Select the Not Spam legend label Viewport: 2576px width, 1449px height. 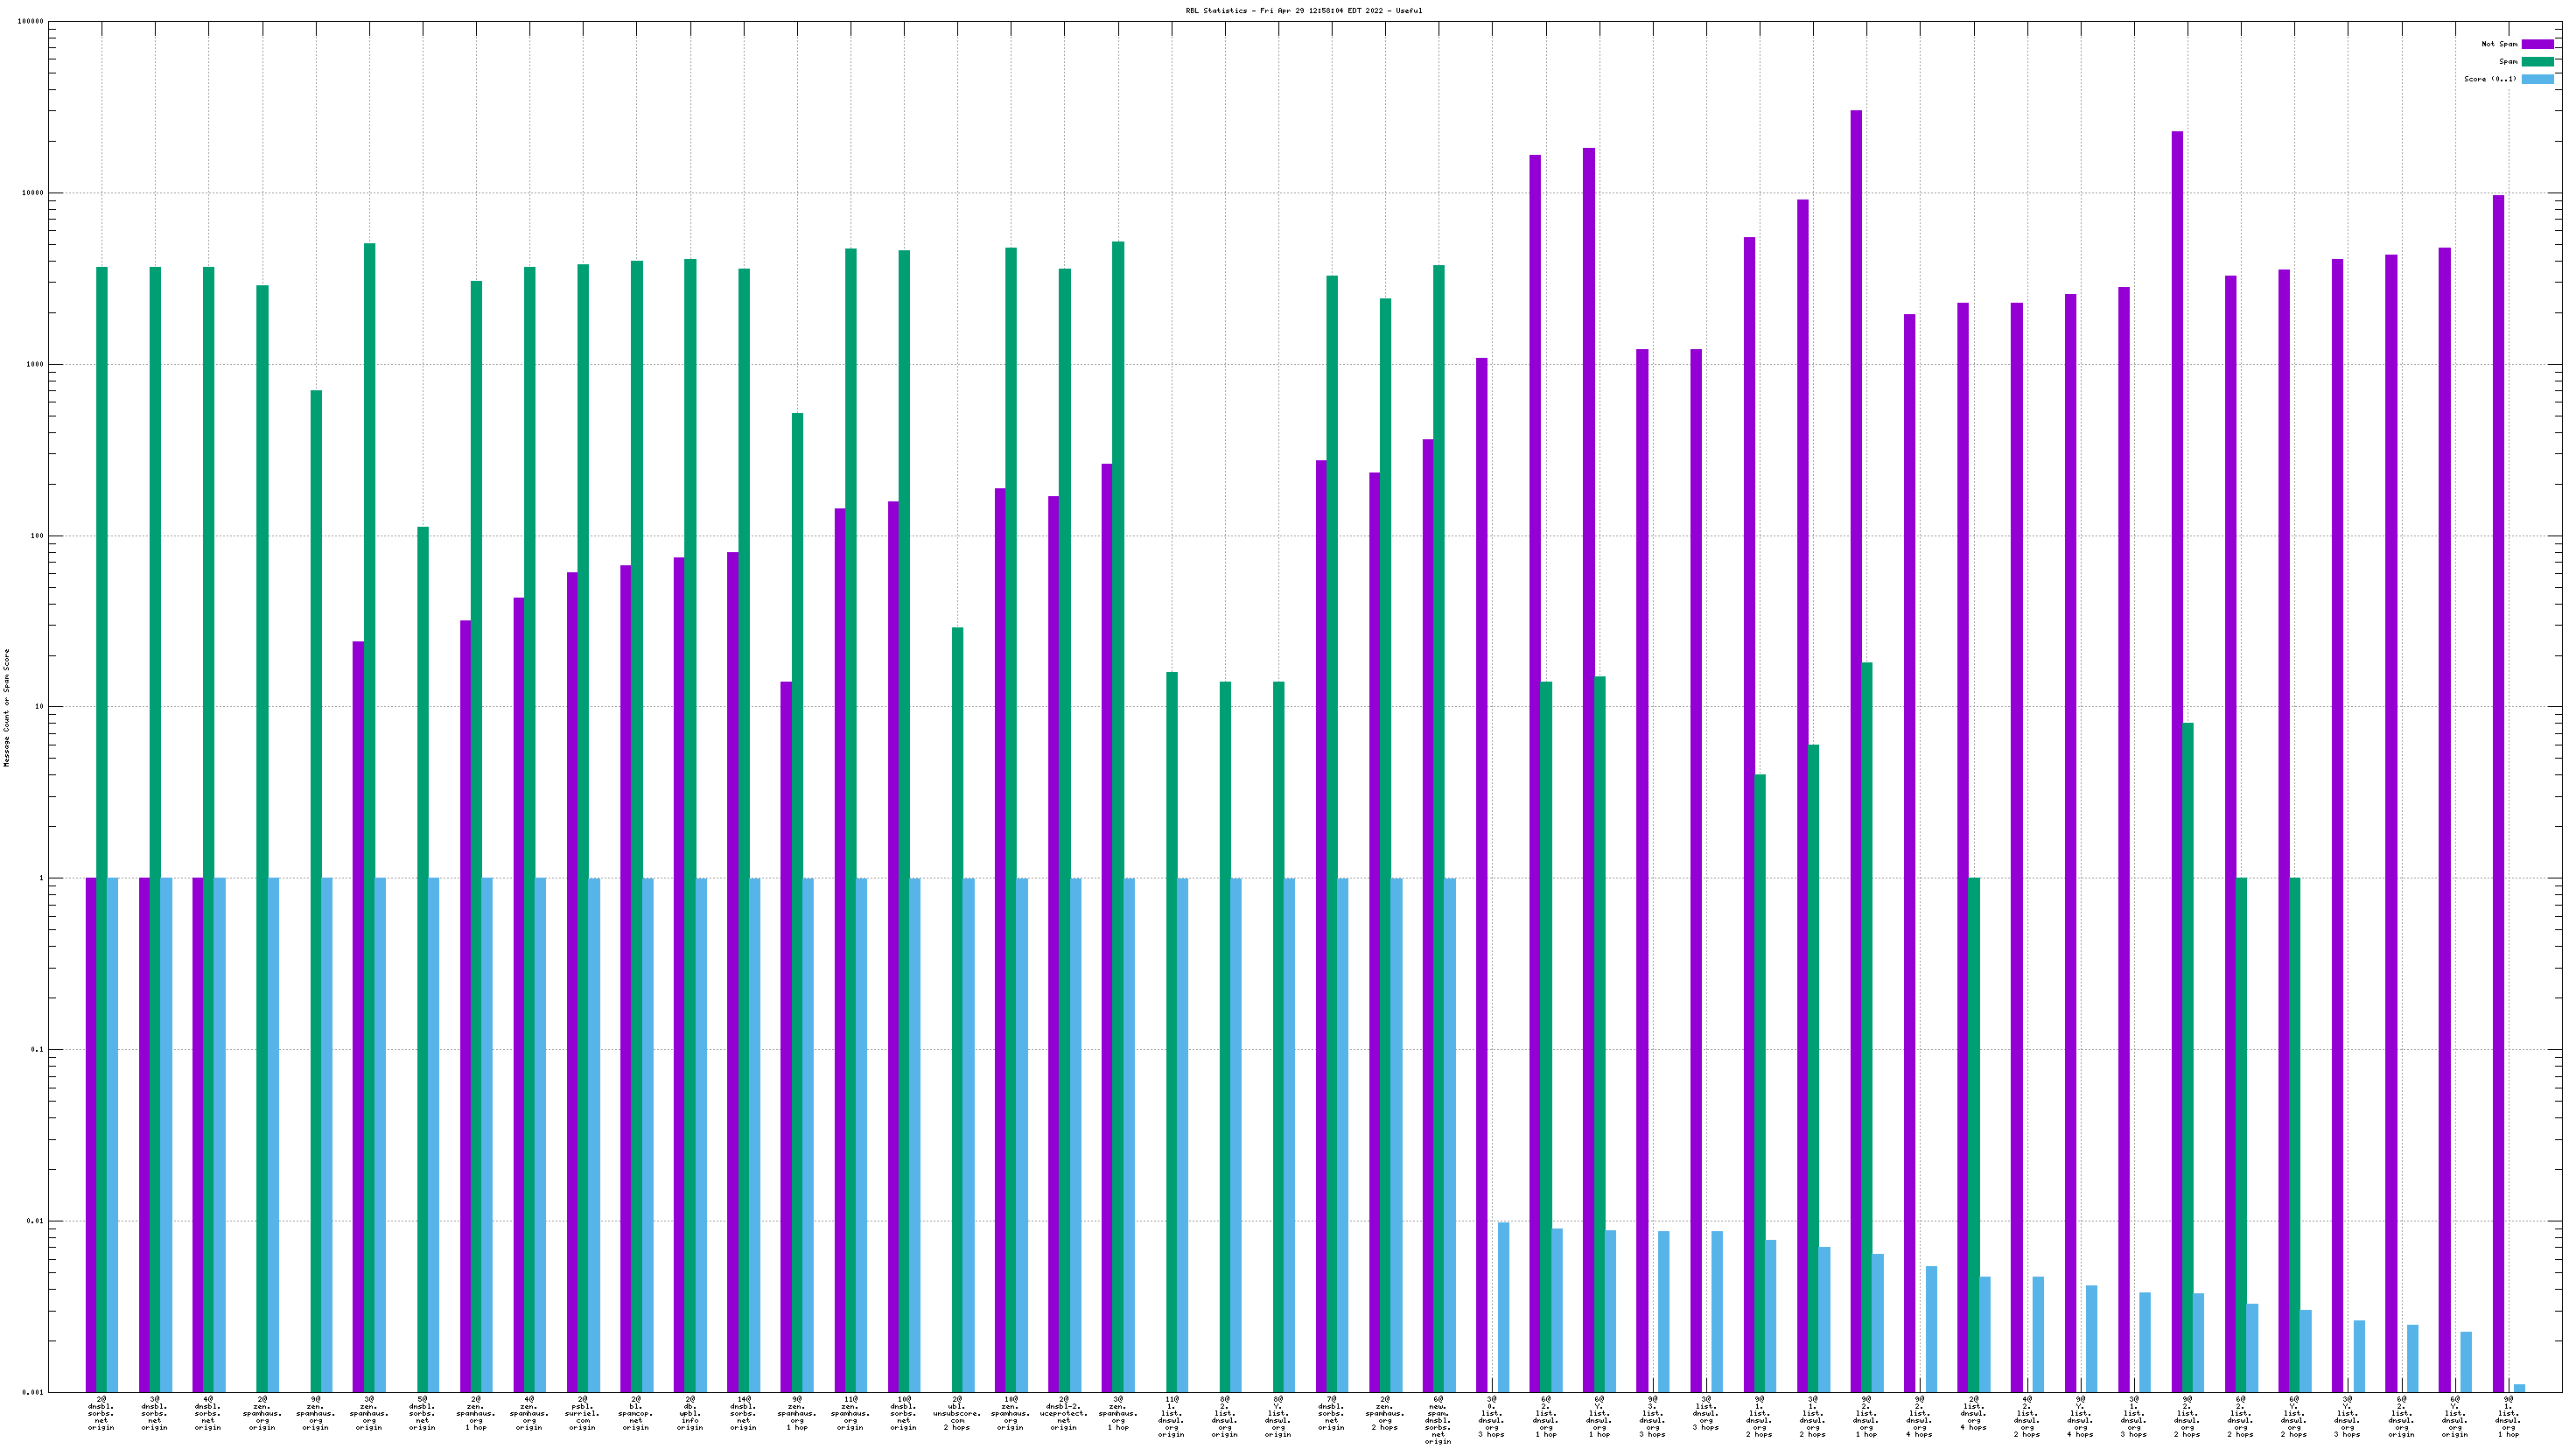[x=2499, y=44]
